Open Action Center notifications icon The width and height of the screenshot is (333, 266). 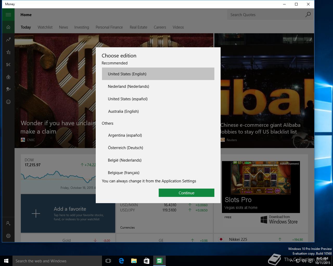310,261
